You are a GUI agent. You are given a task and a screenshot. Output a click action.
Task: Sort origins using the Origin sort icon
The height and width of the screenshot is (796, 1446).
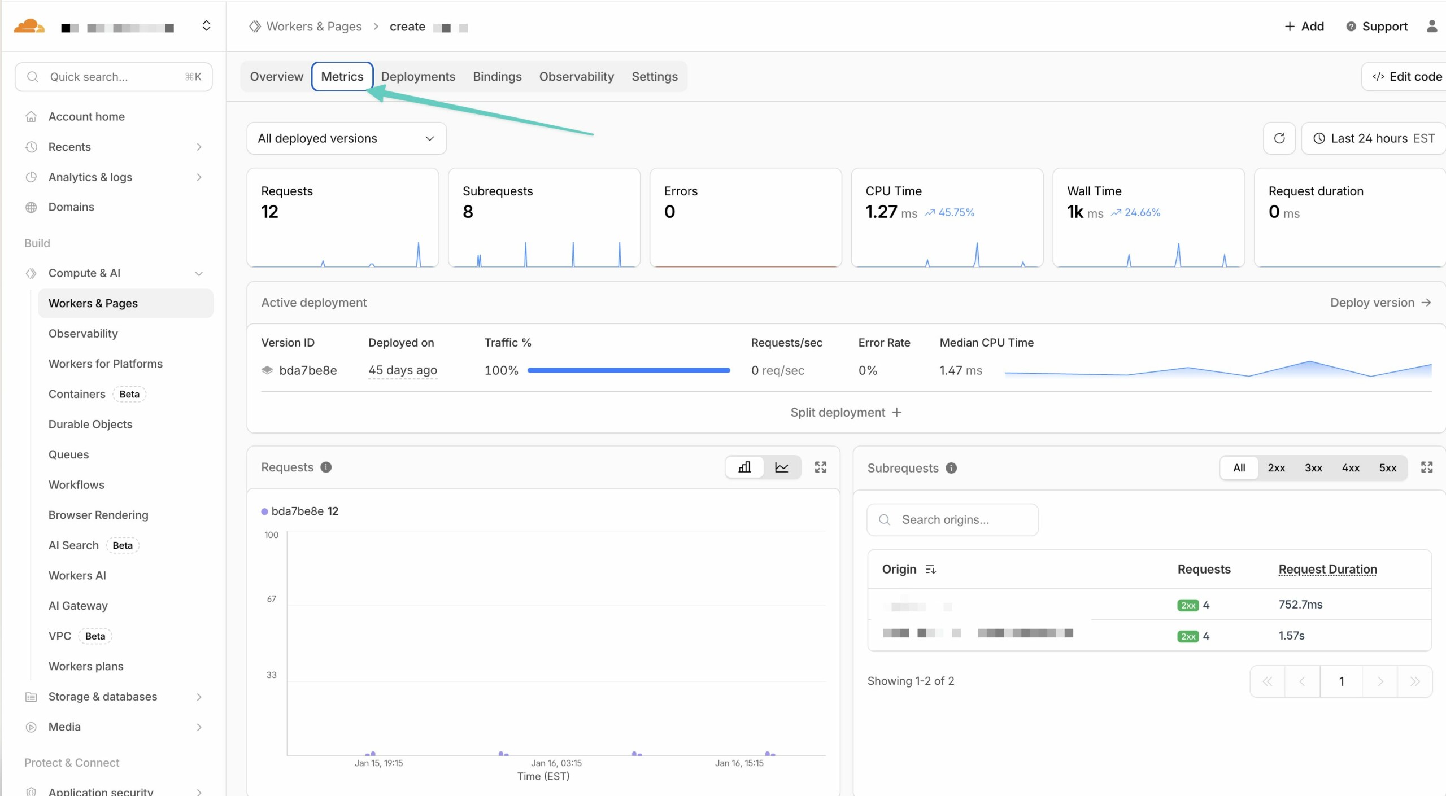930,570
